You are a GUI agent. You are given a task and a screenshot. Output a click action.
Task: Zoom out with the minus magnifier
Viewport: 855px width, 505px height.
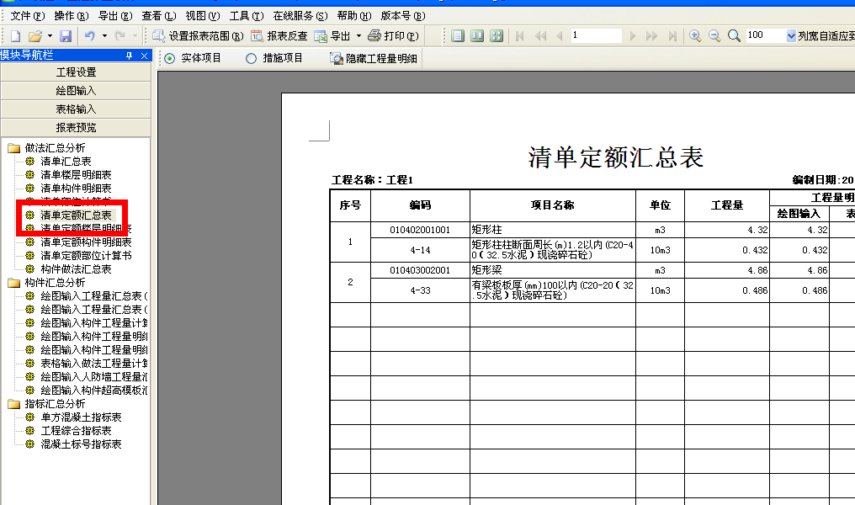[714, 36]
